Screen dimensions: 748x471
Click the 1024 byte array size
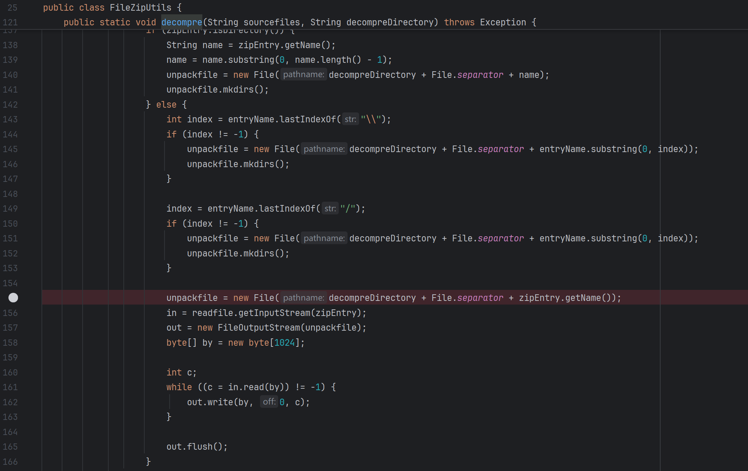284,343
